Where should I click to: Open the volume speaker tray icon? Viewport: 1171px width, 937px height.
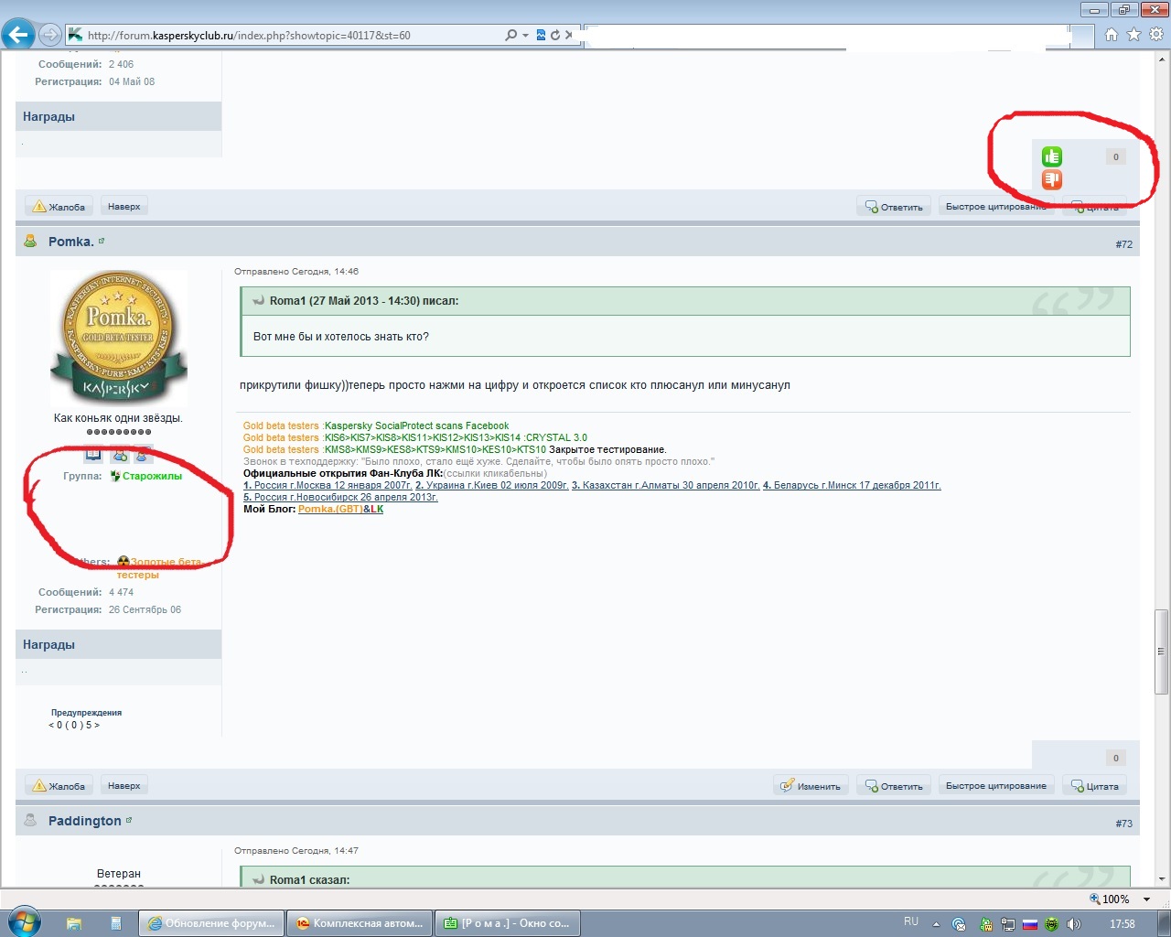click(x=1074, y=924)
